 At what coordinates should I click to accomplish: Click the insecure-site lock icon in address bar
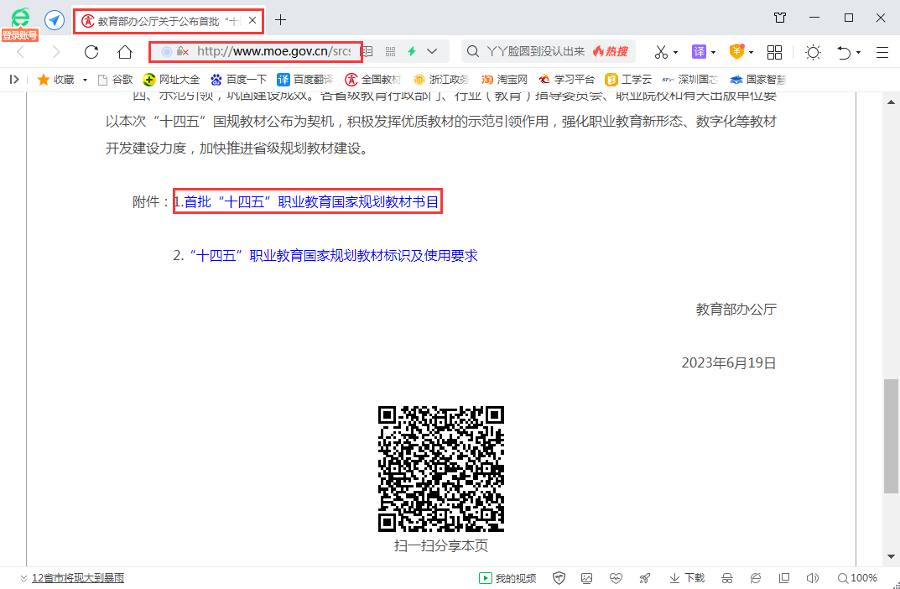point(183,52)
